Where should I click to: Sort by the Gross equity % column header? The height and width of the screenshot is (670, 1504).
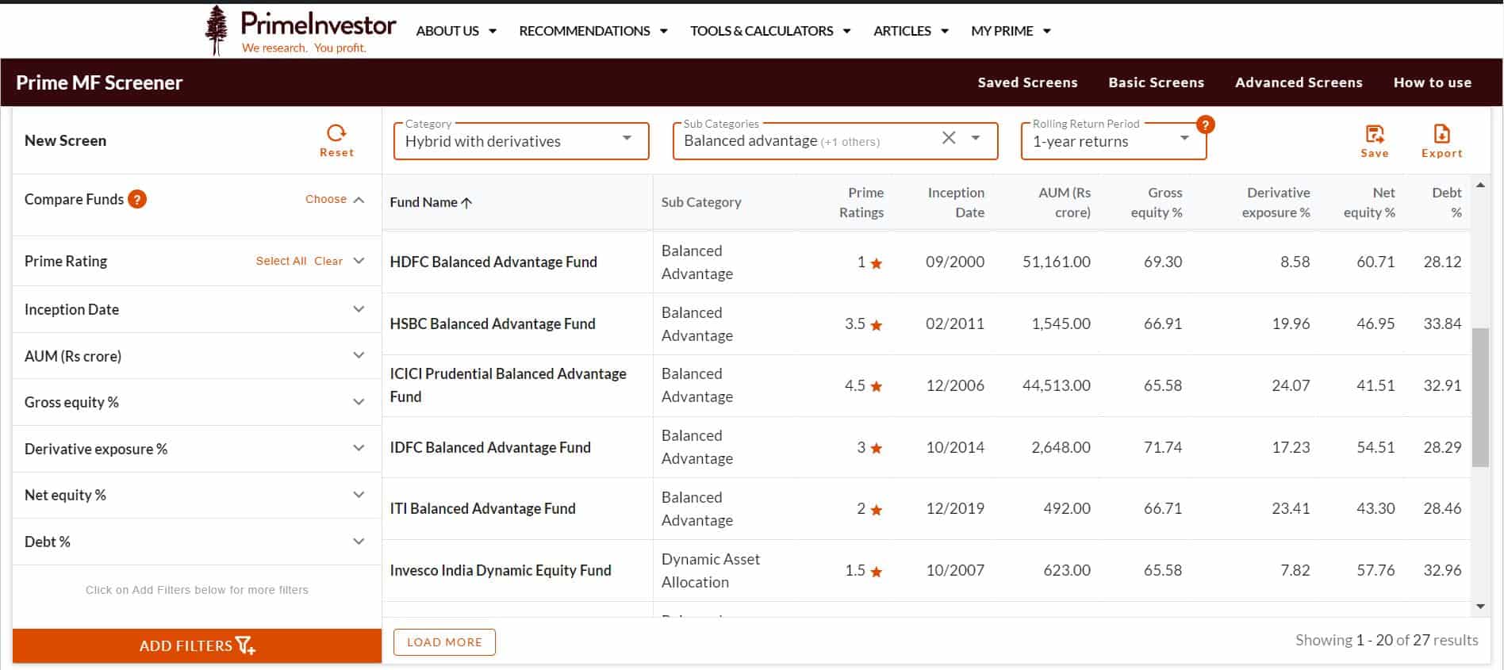(1156, 202)
